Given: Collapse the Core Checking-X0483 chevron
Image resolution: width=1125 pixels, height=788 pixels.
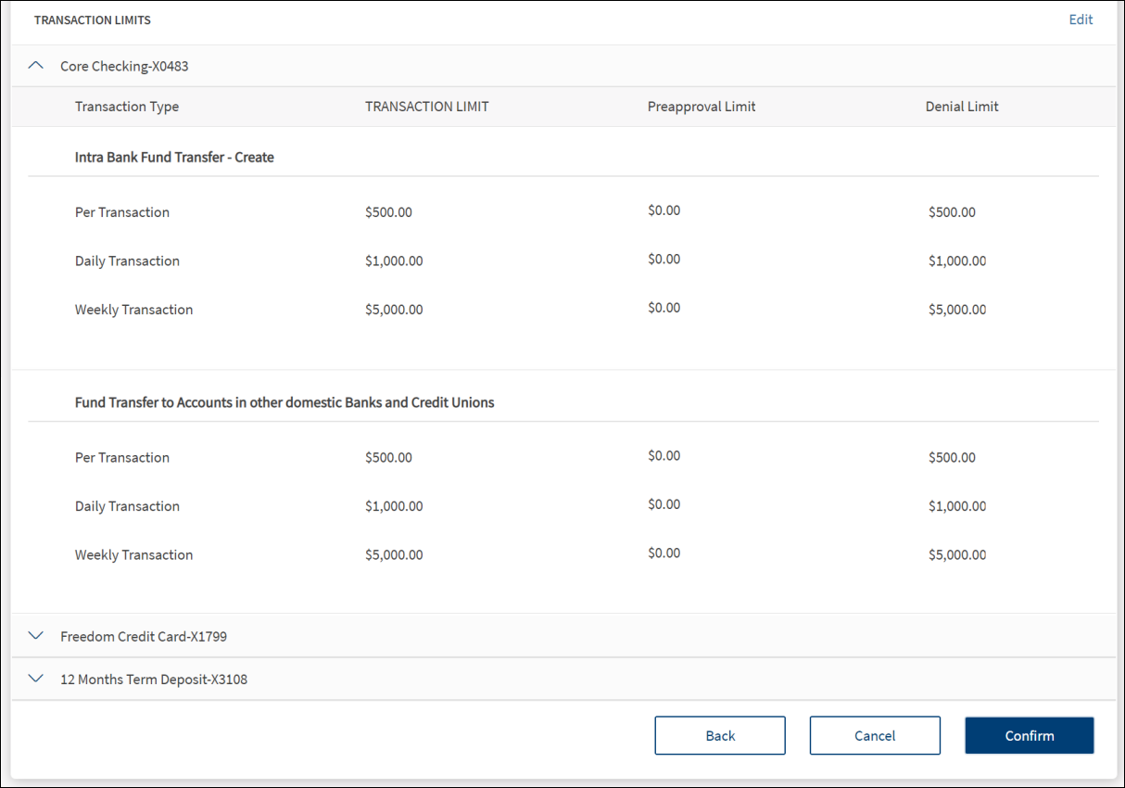Looking at the screenshot, I should tap(36, 66).
